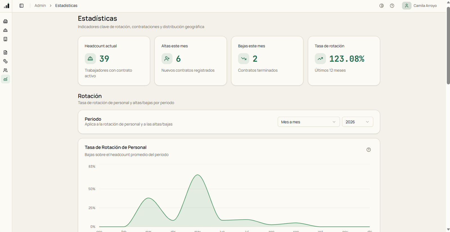Image resolution: width=450 pixels, height=232 pixels.
Task: Click the 'Últimos 12 meses' caption
Action: pyautogui.click(x=330, y=70)
